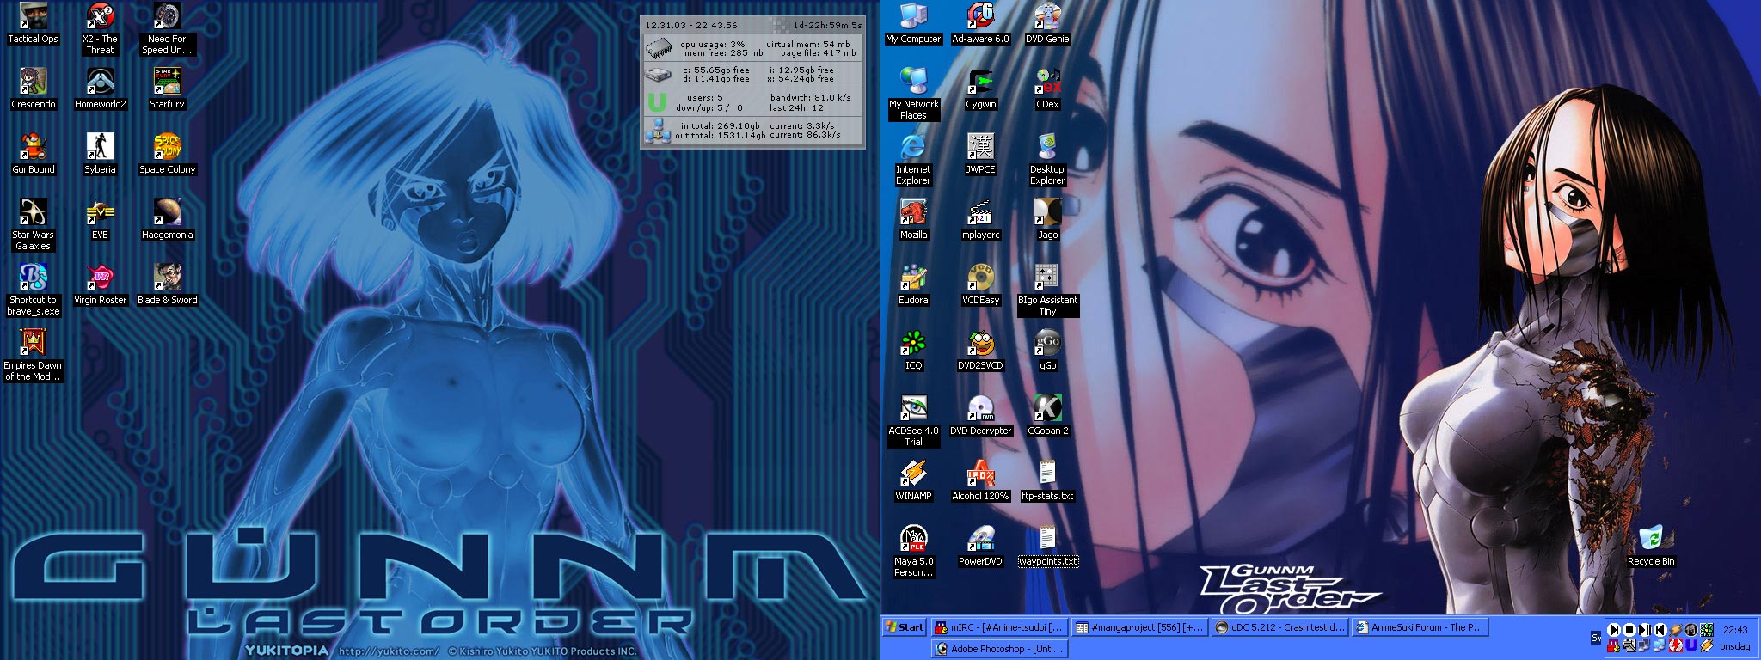Select the Space Colony icon

pyautogui.click(x=167, y=154)
